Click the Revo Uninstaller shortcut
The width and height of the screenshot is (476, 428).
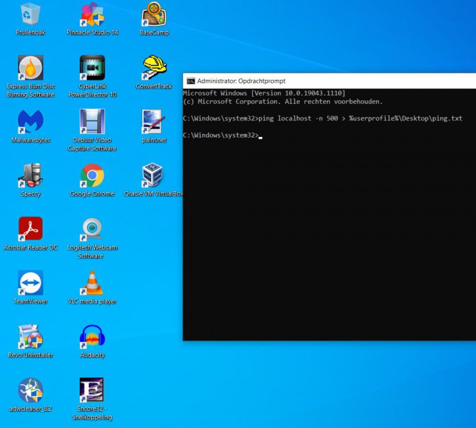(31, 337)
